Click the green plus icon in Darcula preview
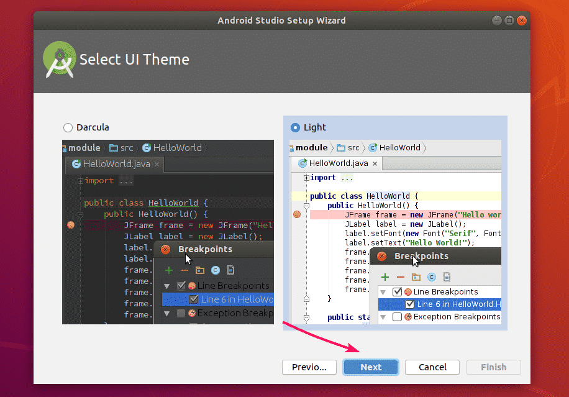Image resolution: width=569 pixels, height=397 pixels. pyautogui.click(x=169, y=270)
